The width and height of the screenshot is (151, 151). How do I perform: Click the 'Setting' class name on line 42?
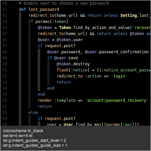[x=129, y=16]
